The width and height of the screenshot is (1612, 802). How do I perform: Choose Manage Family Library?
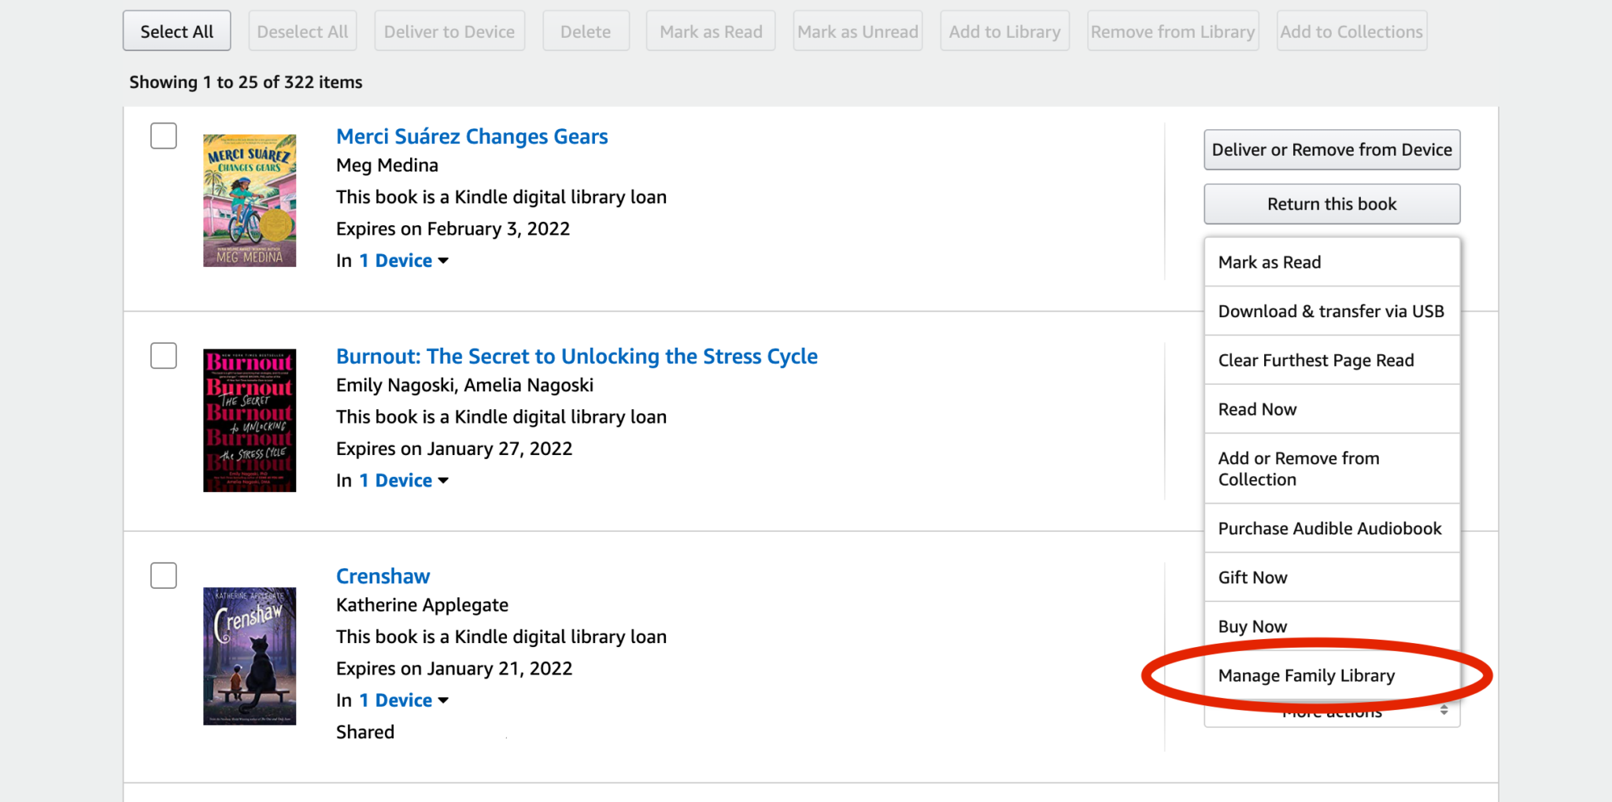click(x=1332, y=675)
